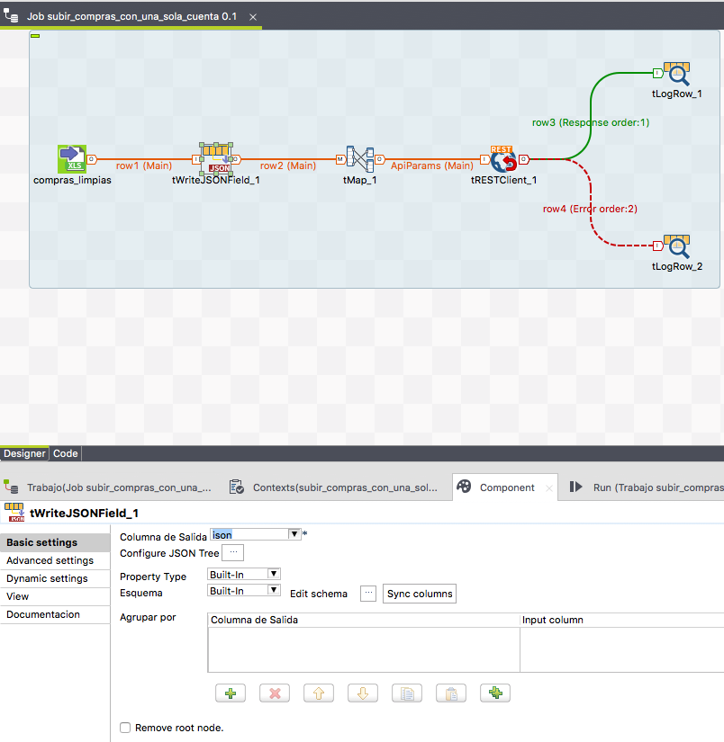This screenshot has width=724, height=742.
Task: Open the View settings section
Action: (55, 596)
